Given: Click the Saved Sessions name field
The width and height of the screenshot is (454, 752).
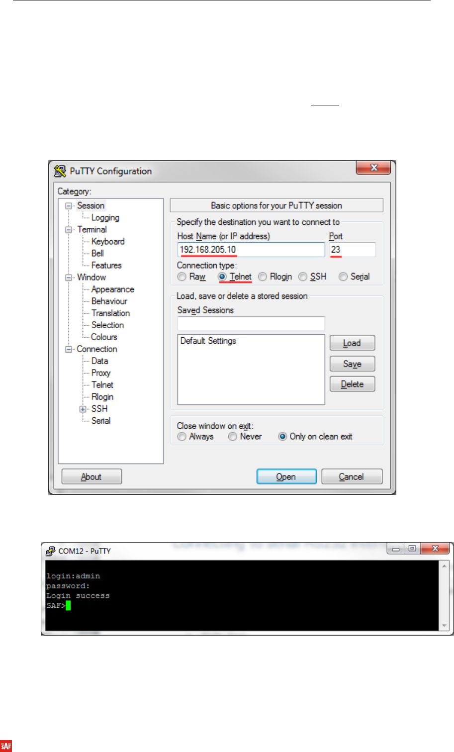Looking at the screenshot, I should (251, 324).
